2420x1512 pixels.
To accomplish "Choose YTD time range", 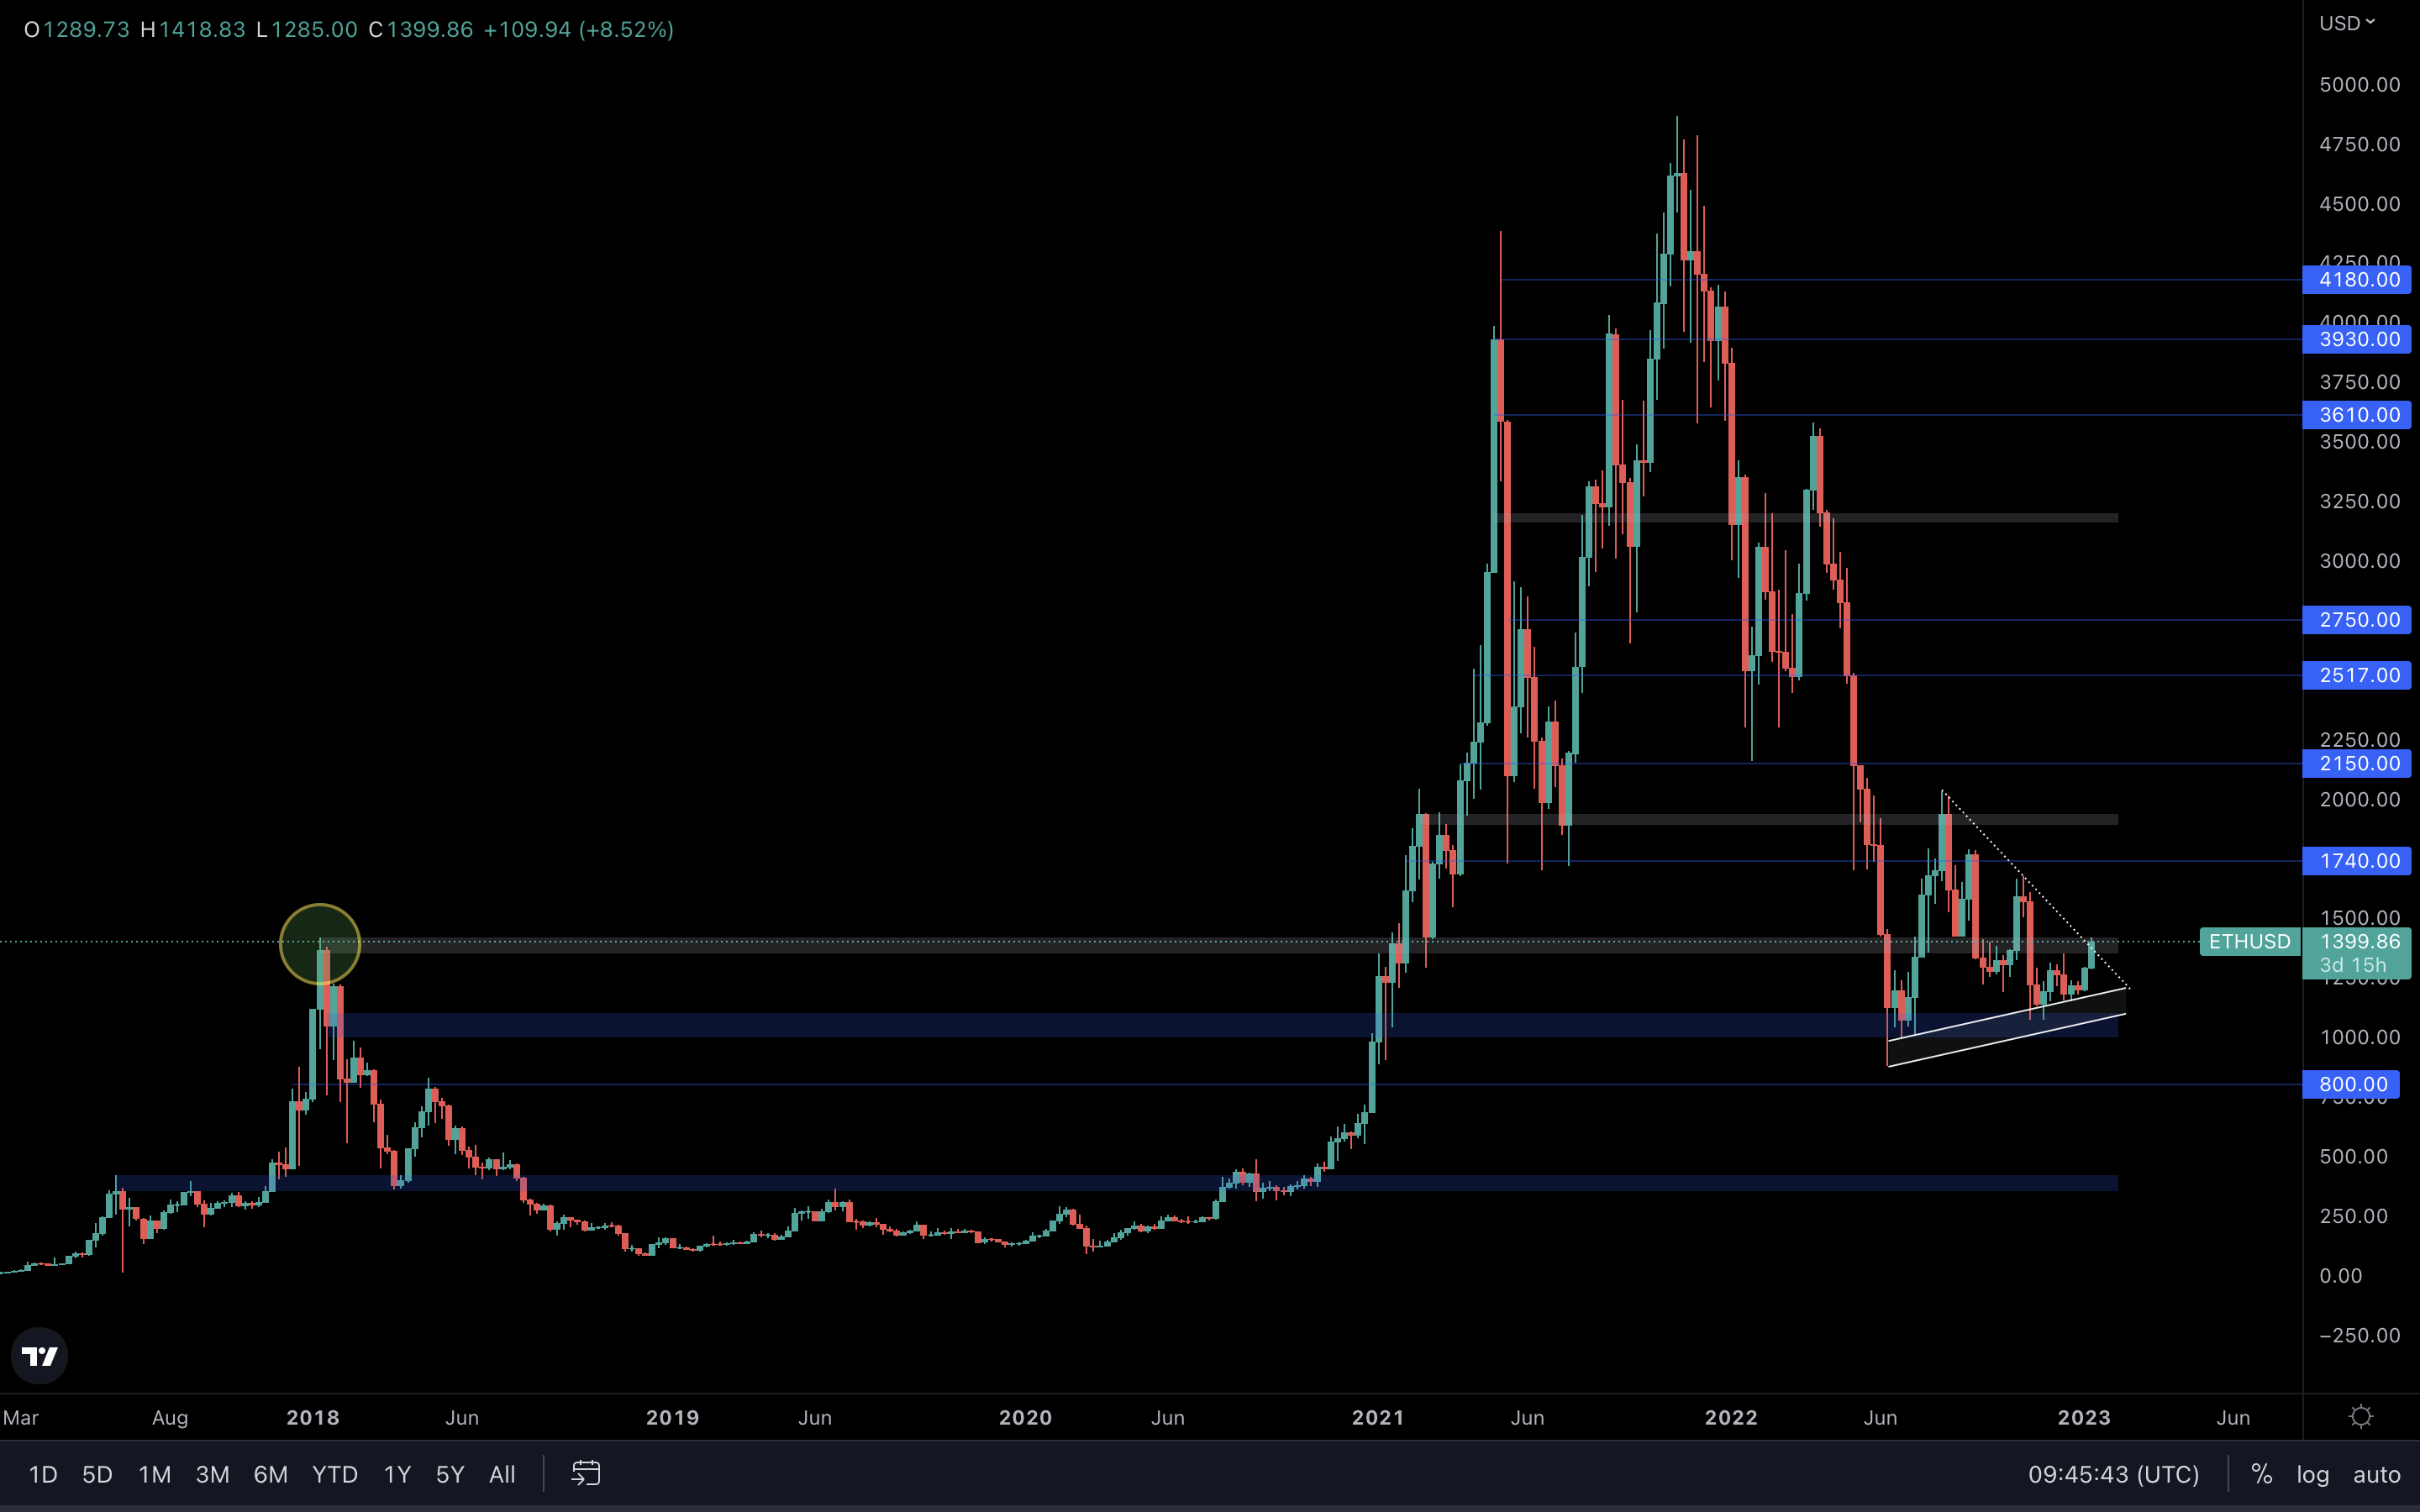I will [335, 1474].
